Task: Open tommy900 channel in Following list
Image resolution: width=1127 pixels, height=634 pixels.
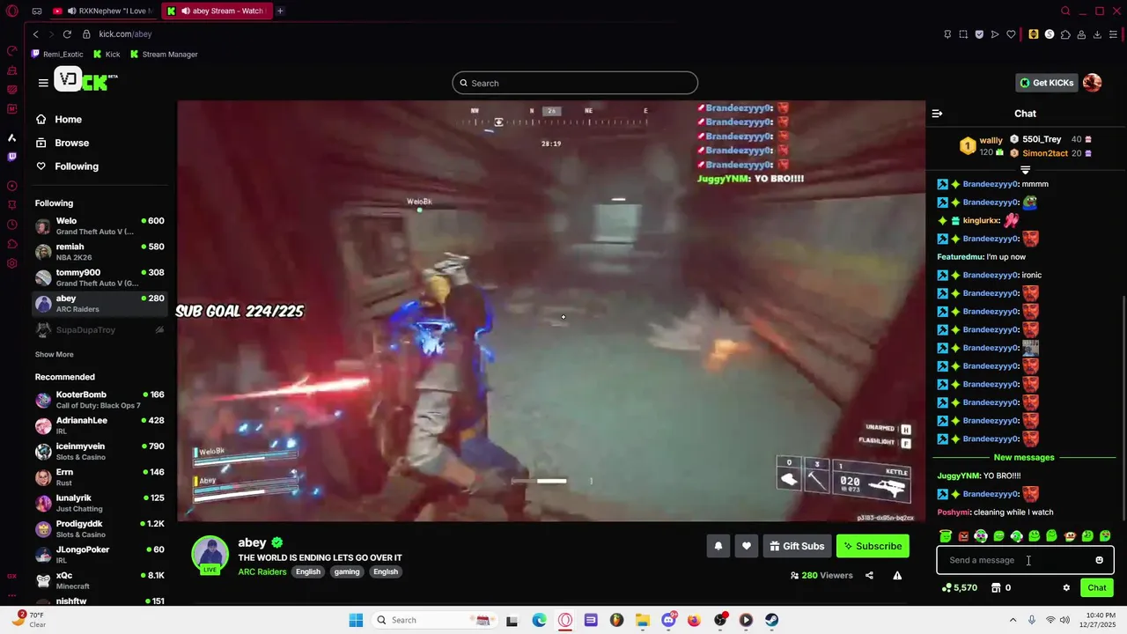Action: tap(100, 277)
